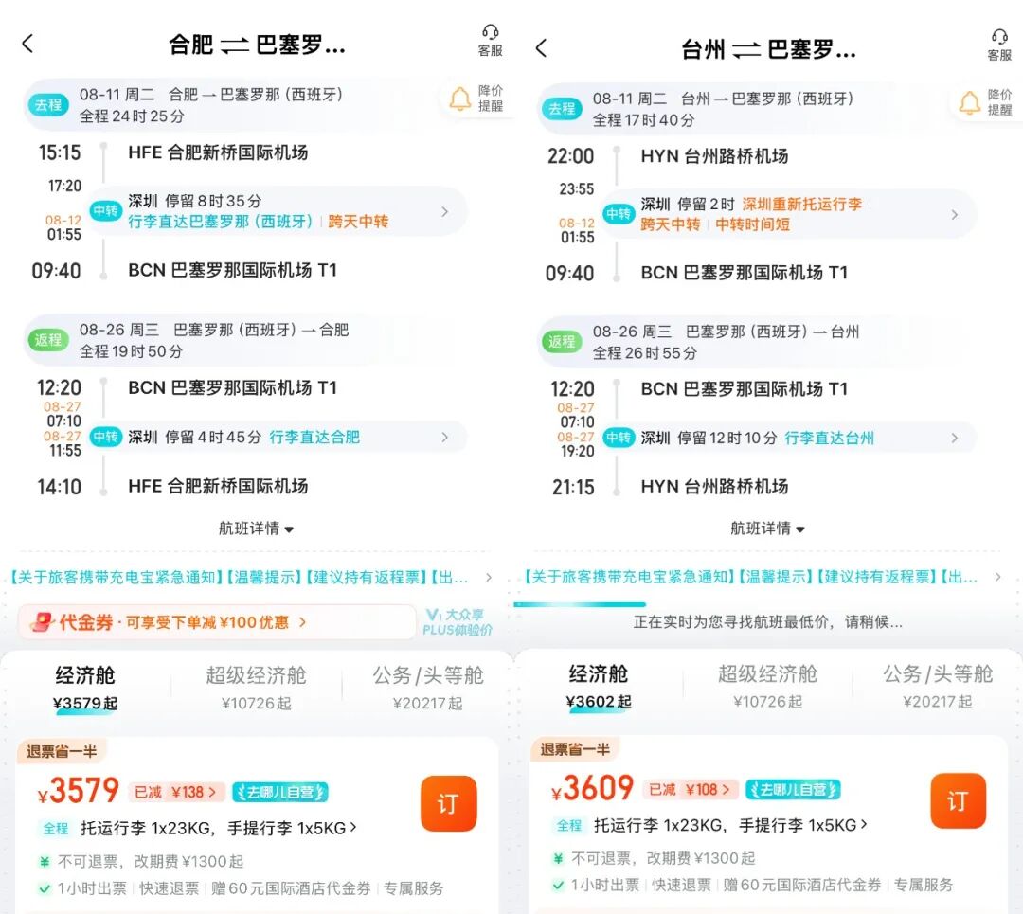Tap 中转 badge for 深圳 停留12时10分

click(618, 438)
